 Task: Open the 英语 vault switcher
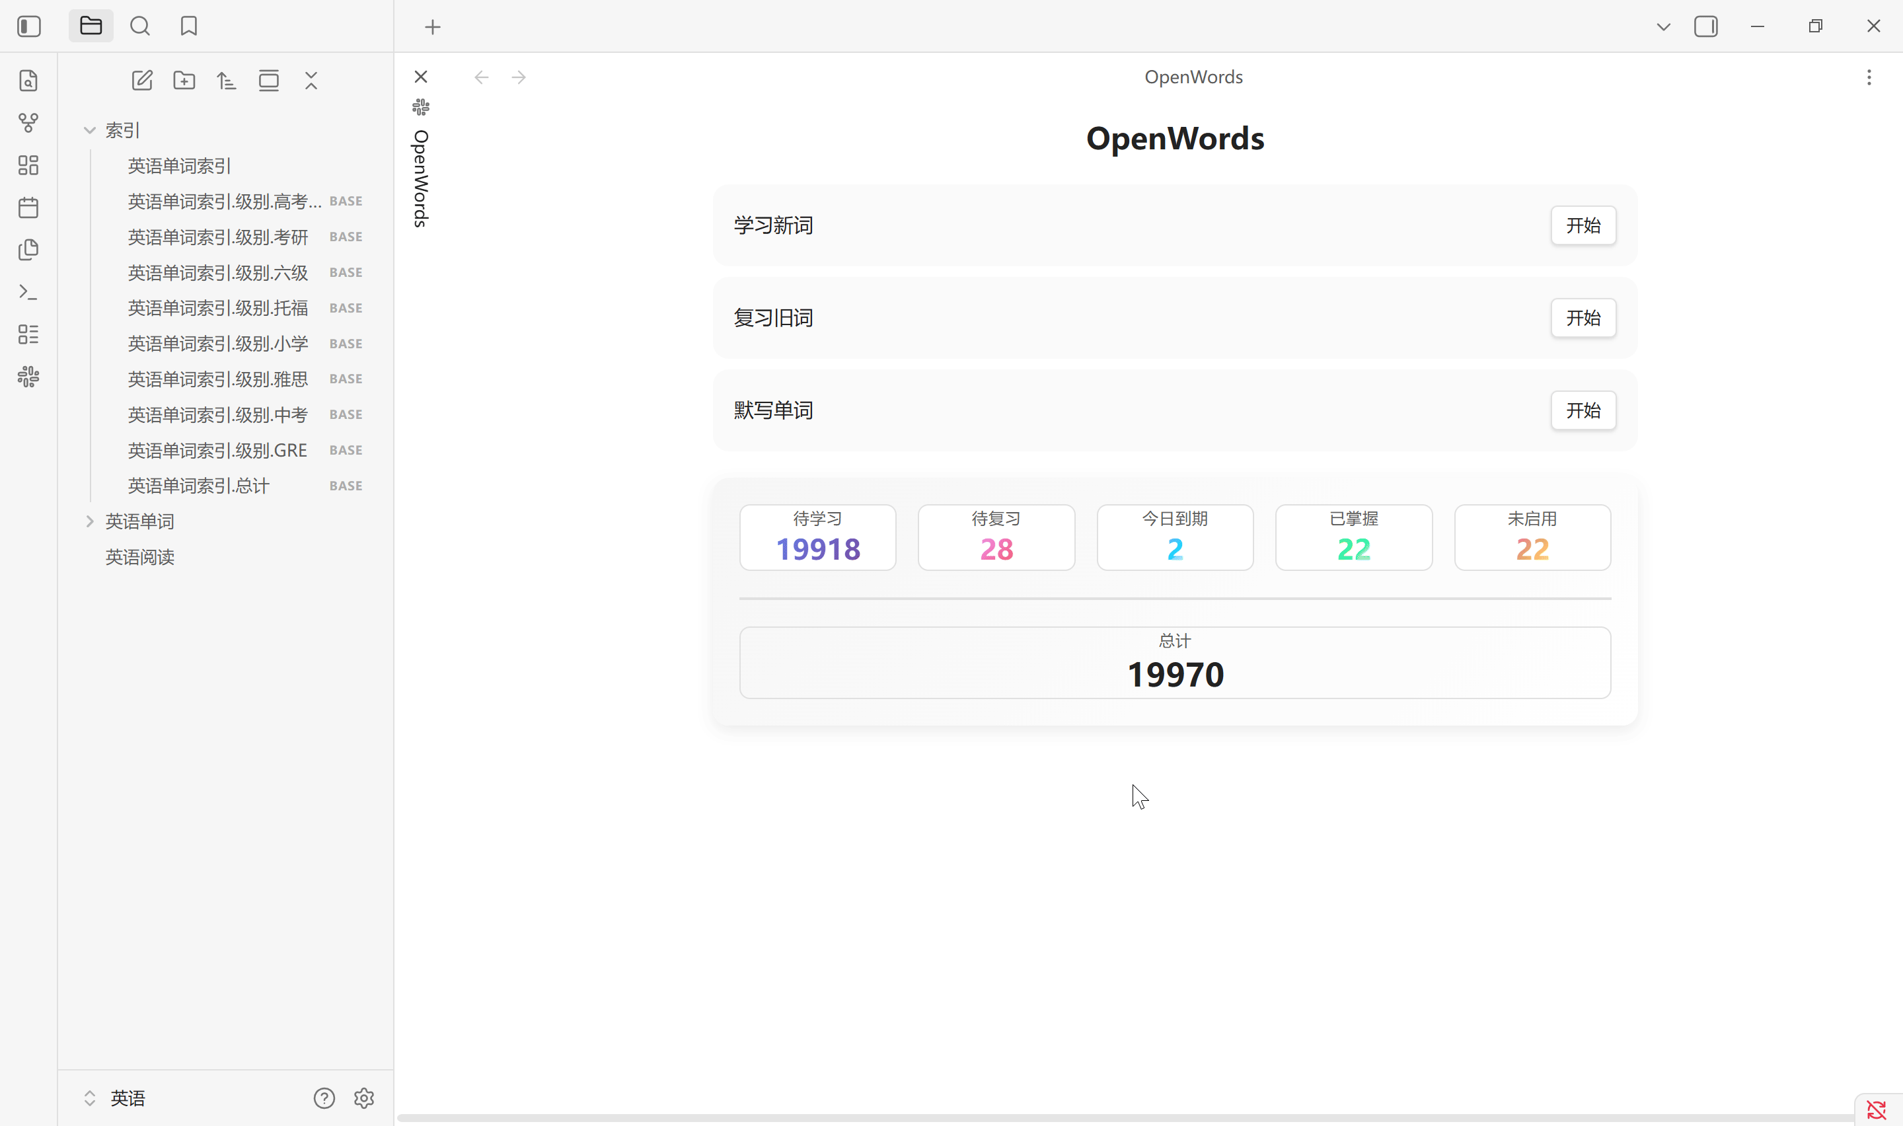pyautogui.click(x=127, y=1098)
